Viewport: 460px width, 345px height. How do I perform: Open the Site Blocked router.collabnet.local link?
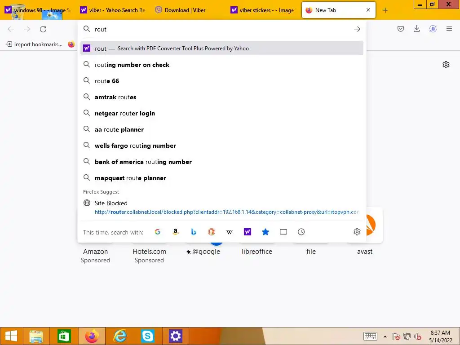point(222,208)
